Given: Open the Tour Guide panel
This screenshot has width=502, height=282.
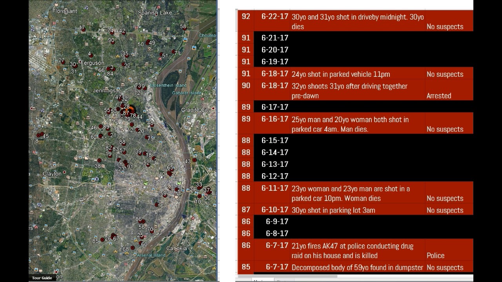Looking at the screenshot, I should click(x=42, y=278).
